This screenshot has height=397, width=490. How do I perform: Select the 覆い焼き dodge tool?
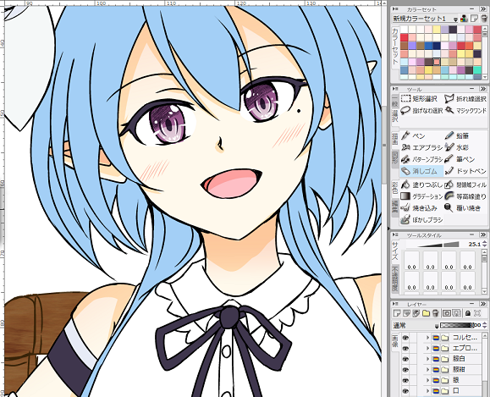click(463, 208)
